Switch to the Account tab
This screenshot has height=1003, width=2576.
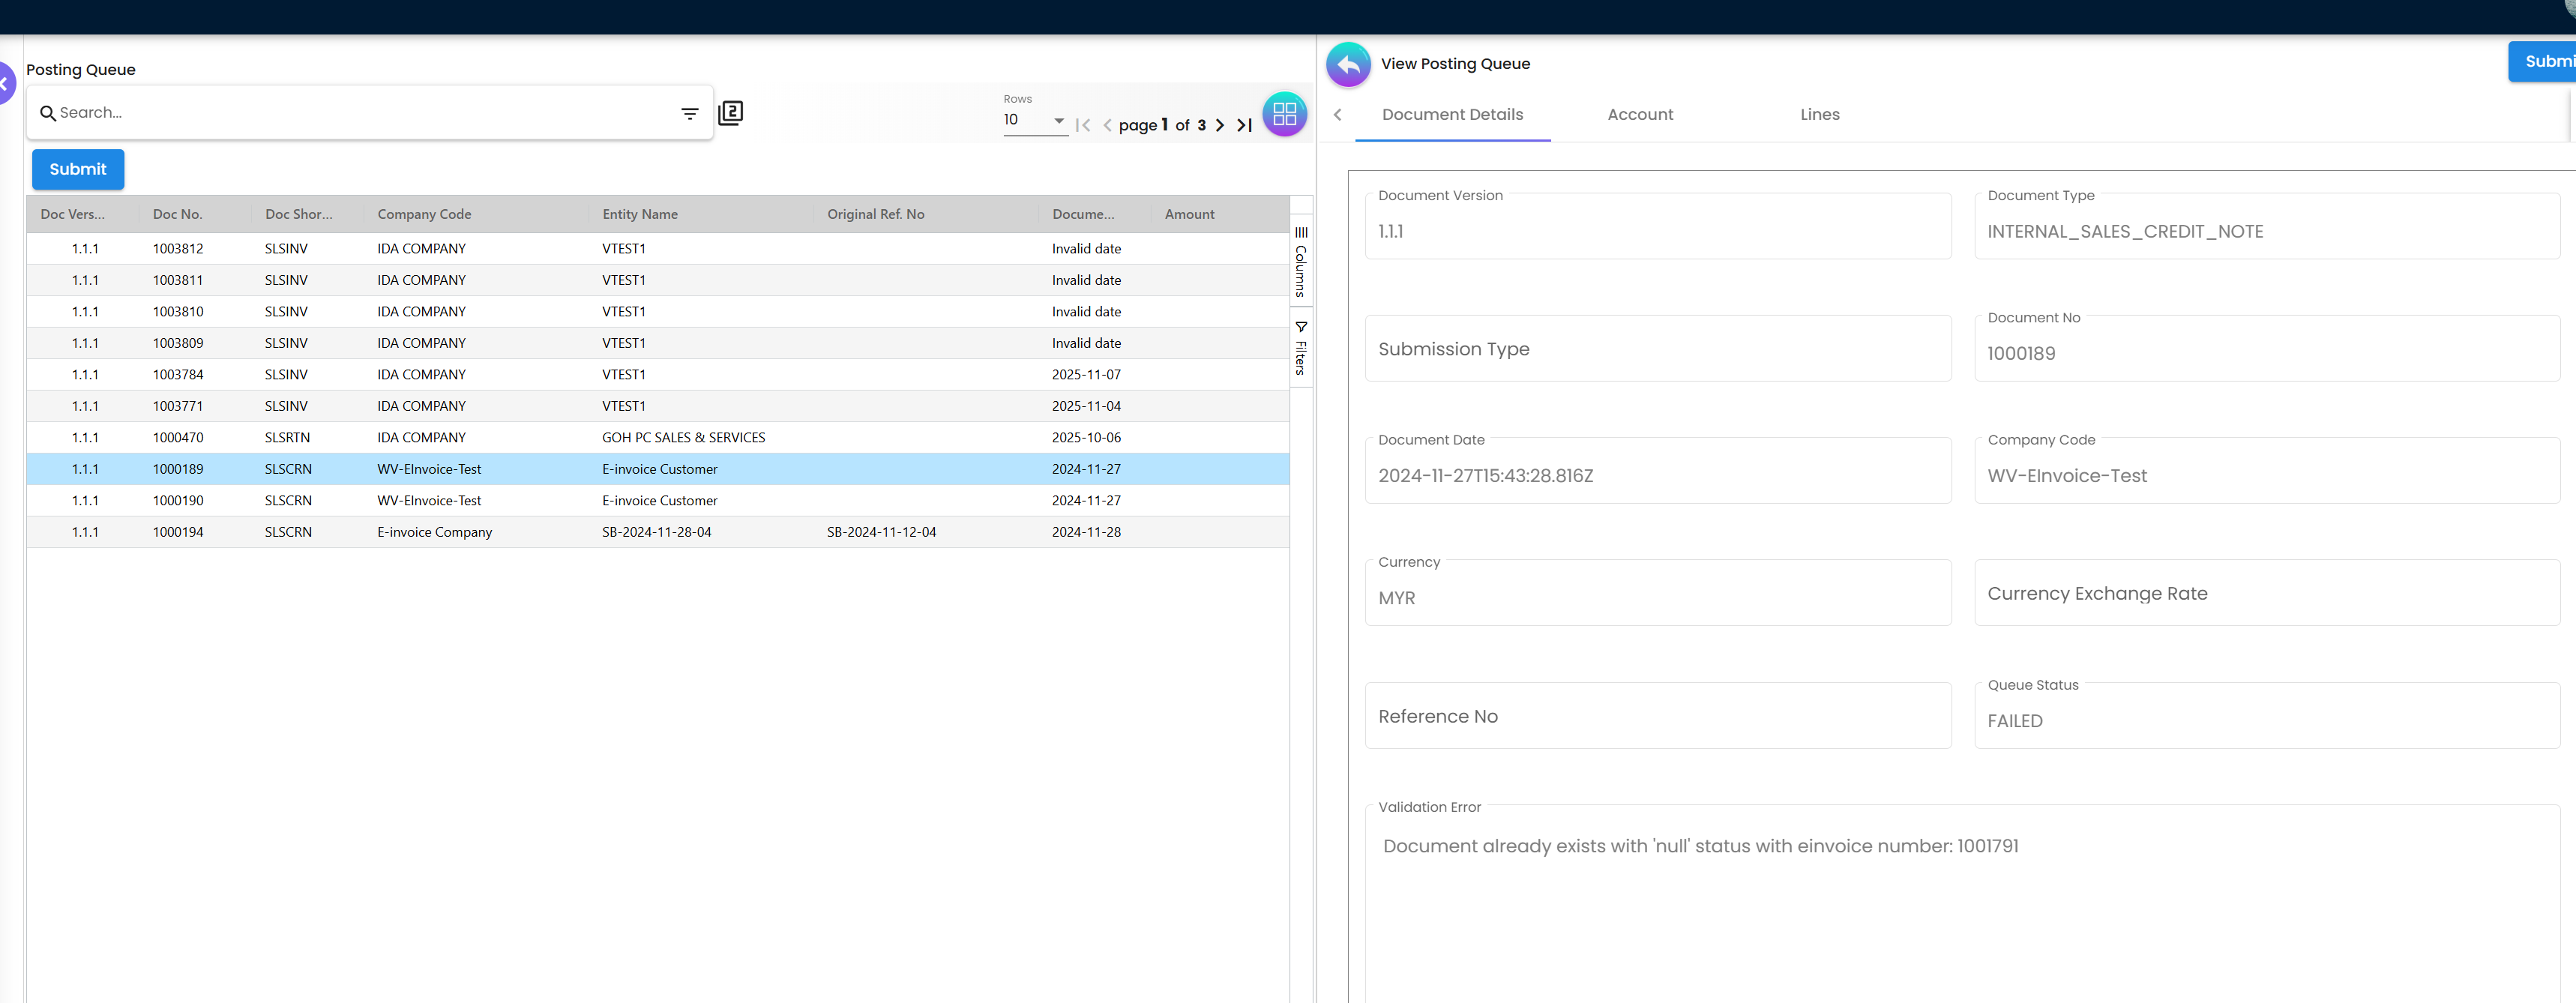pos(1639,115)
